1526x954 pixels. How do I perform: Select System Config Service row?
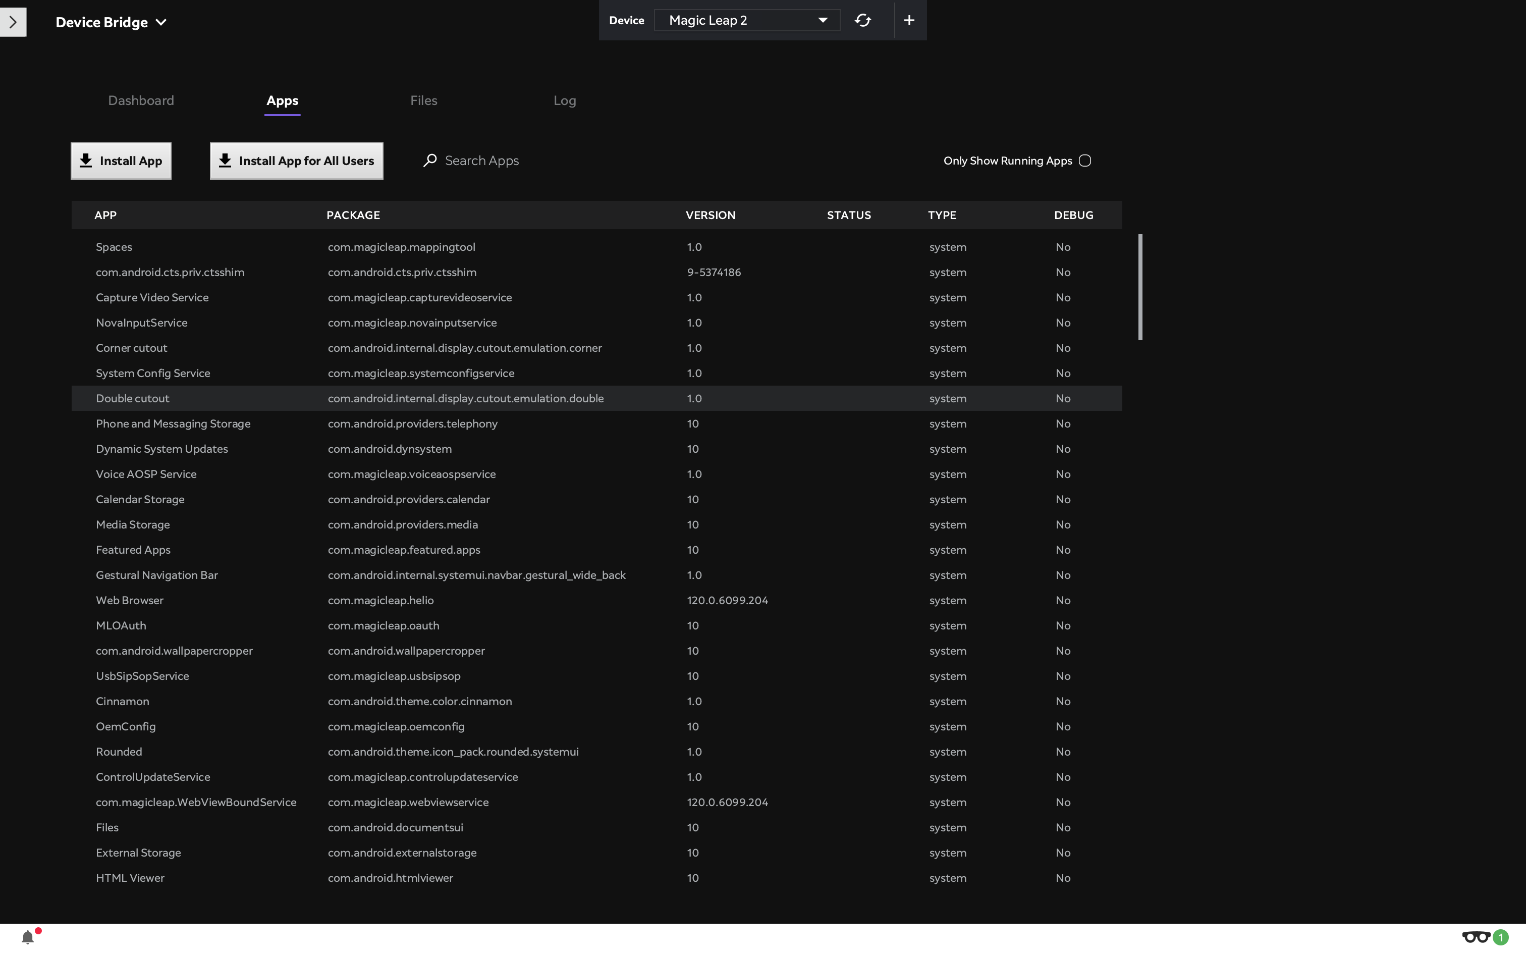(x=596, y=373)
